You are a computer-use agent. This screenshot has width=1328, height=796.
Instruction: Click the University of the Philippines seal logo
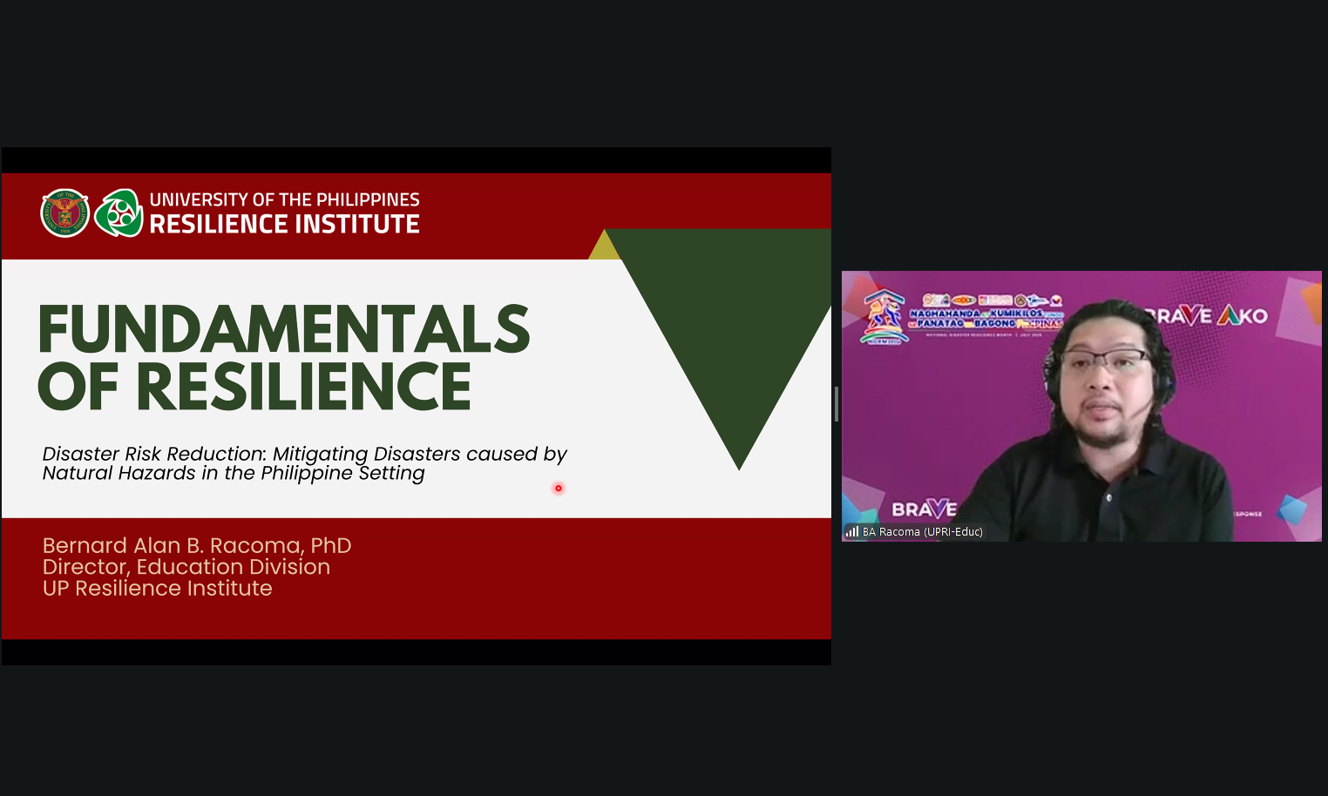[65, 212]
